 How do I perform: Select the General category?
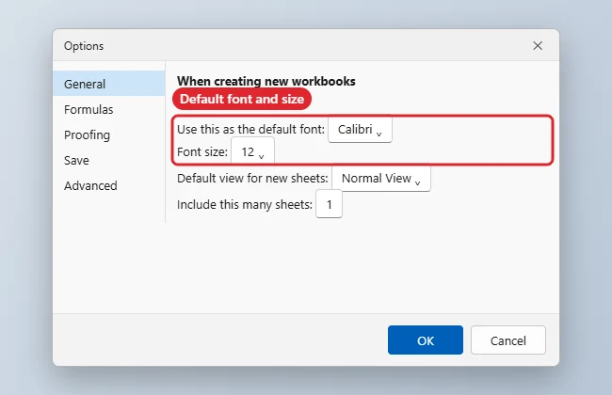[109, 84]
